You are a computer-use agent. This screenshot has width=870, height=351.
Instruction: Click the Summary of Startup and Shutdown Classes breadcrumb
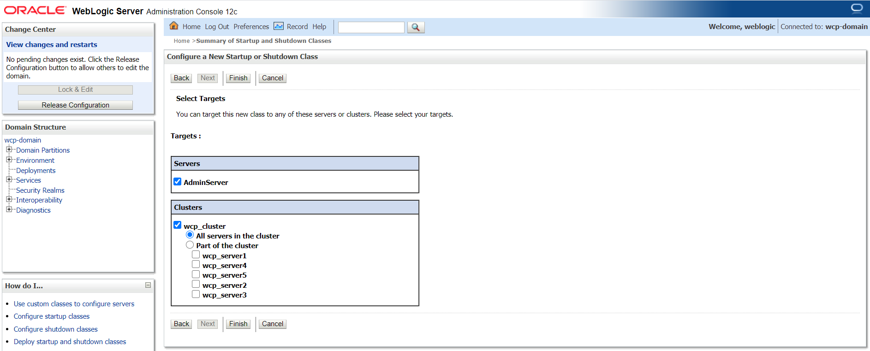tap(264, 41)
